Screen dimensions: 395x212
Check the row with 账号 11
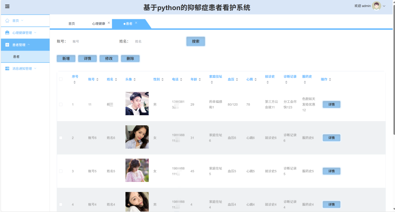pyautogui.click(x=61, y=104)
